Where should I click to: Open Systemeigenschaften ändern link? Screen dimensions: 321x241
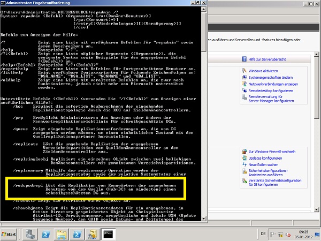(x=270, y=78)
